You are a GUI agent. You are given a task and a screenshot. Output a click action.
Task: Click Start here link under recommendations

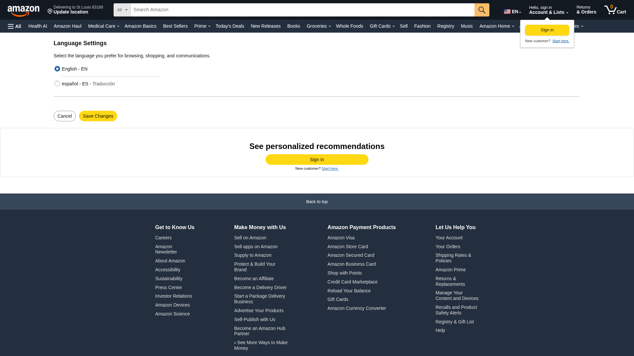(330, 168)
